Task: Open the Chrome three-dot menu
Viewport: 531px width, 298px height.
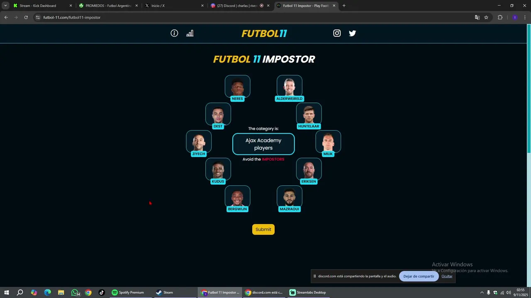Action: click(525, 17)
